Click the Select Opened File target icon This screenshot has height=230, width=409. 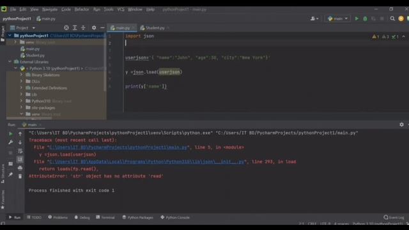66,27
